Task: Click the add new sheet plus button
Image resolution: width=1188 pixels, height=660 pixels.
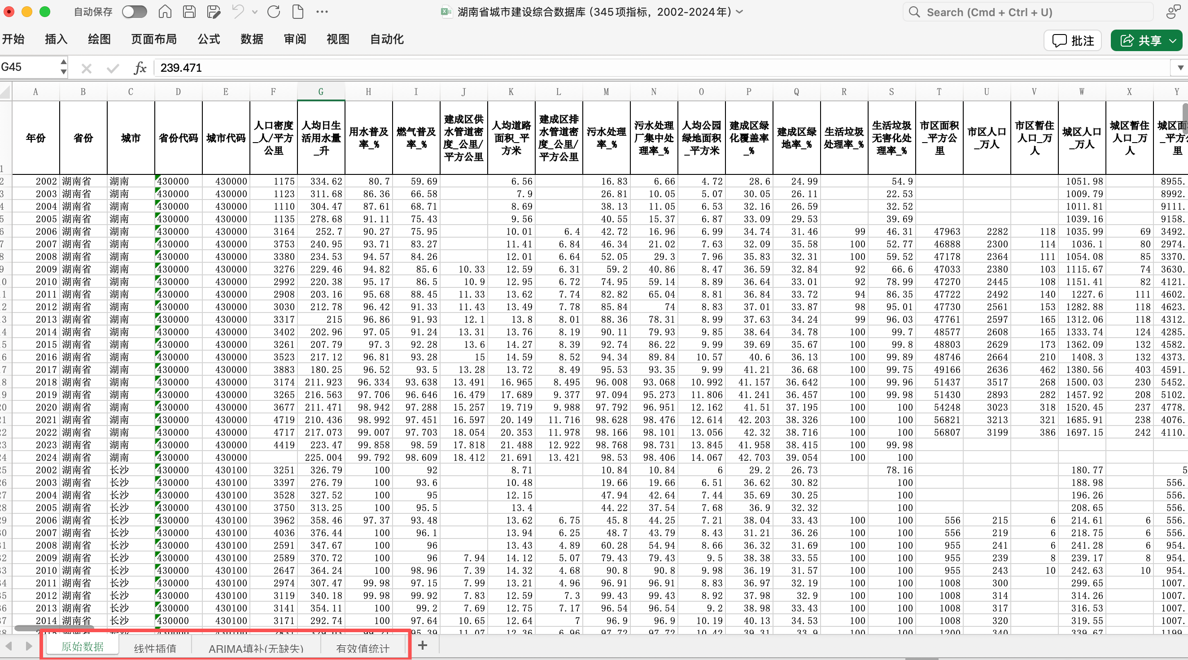Action: pos(422,646)
